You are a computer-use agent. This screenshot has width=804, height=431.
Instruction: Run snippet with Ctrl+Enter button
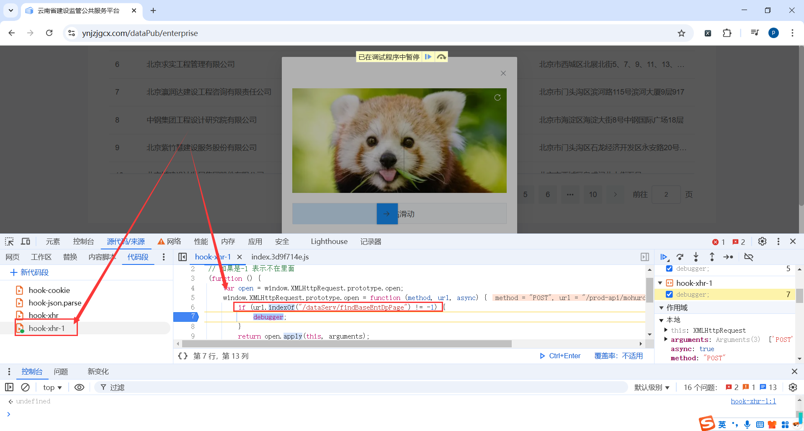point(560,356)
